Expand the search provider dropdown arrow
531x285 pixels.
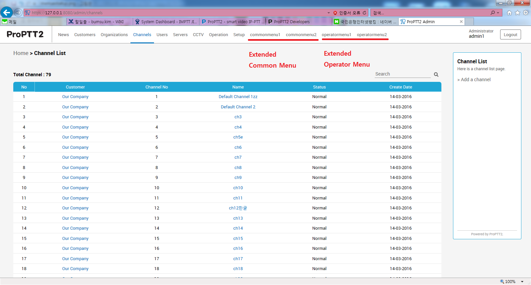pos(498,13)
